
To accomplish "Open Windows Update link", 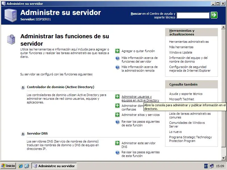I will tap(181, 52).
